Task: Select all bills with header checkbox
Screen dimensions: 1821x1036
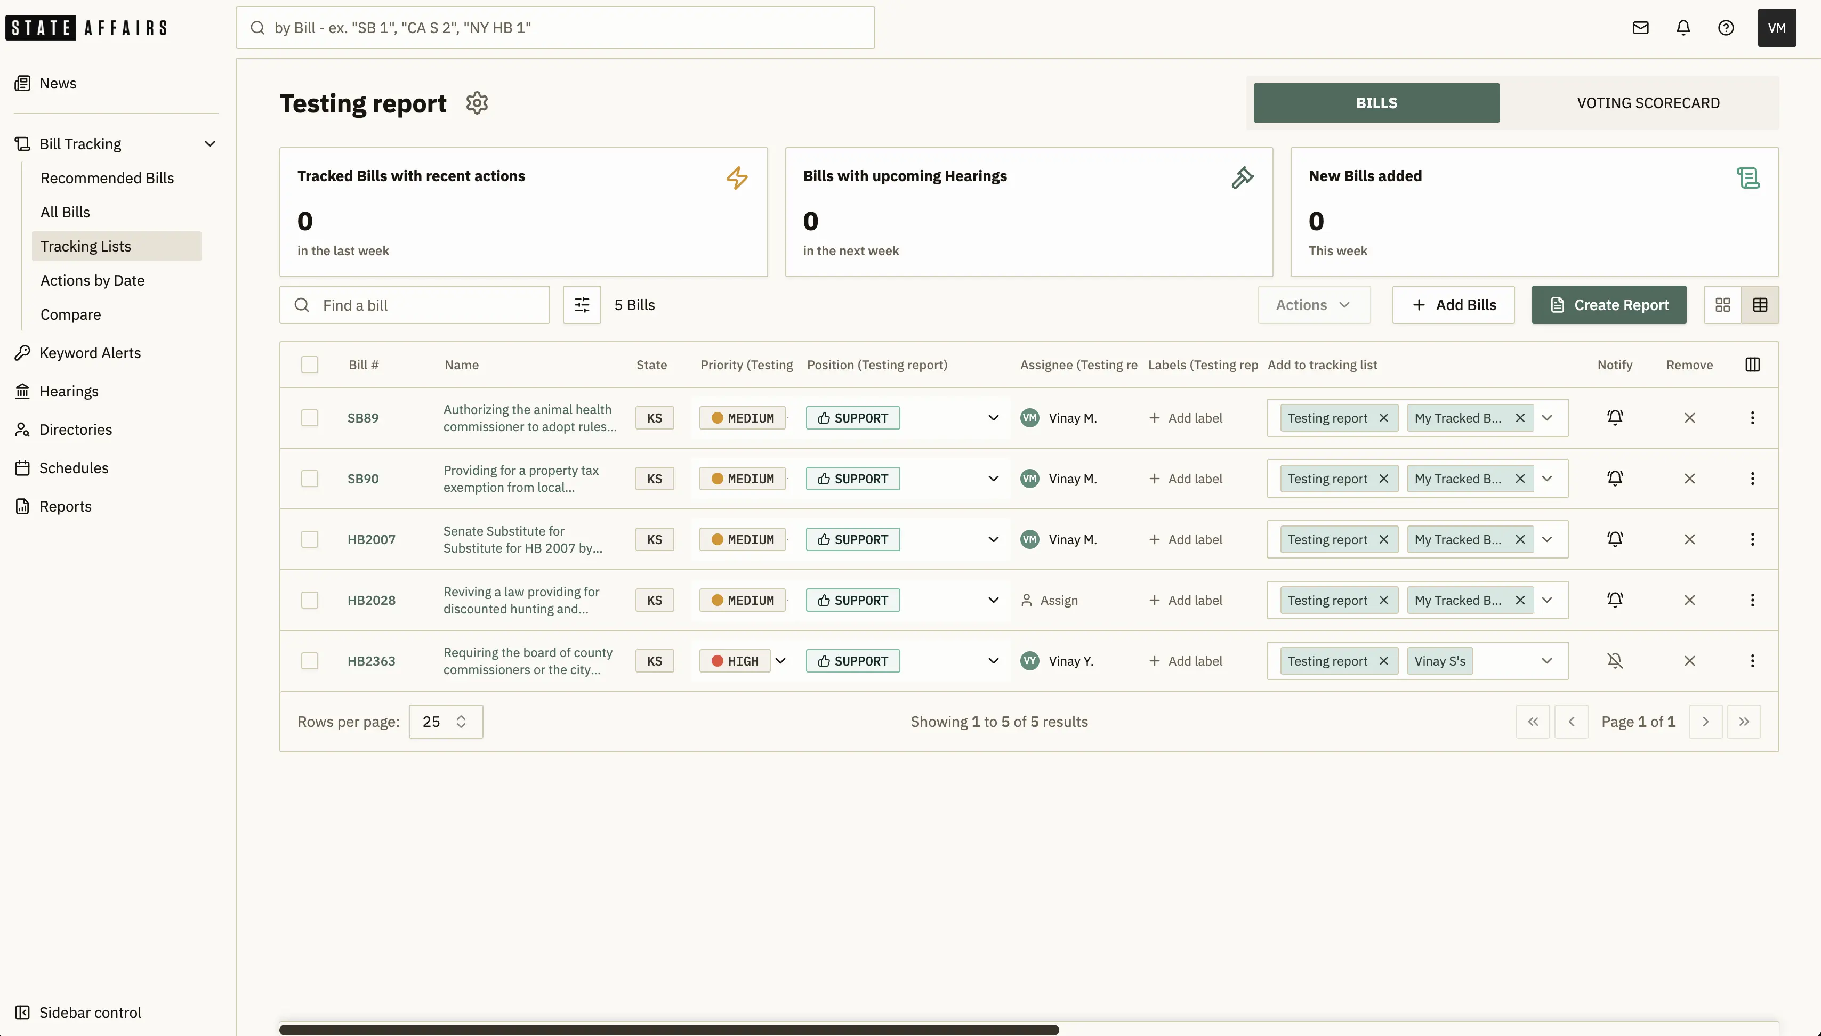Action: click(x=310, y=365)
